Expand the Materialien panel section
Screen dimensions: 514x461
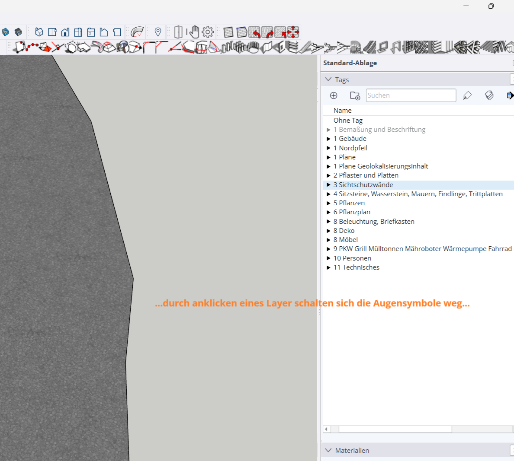point(328,450)
